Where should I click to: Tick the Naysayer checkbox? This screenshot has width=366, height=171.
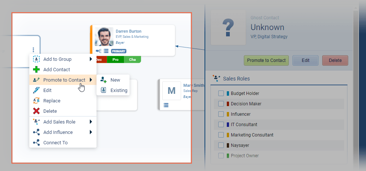click(221, 145)
